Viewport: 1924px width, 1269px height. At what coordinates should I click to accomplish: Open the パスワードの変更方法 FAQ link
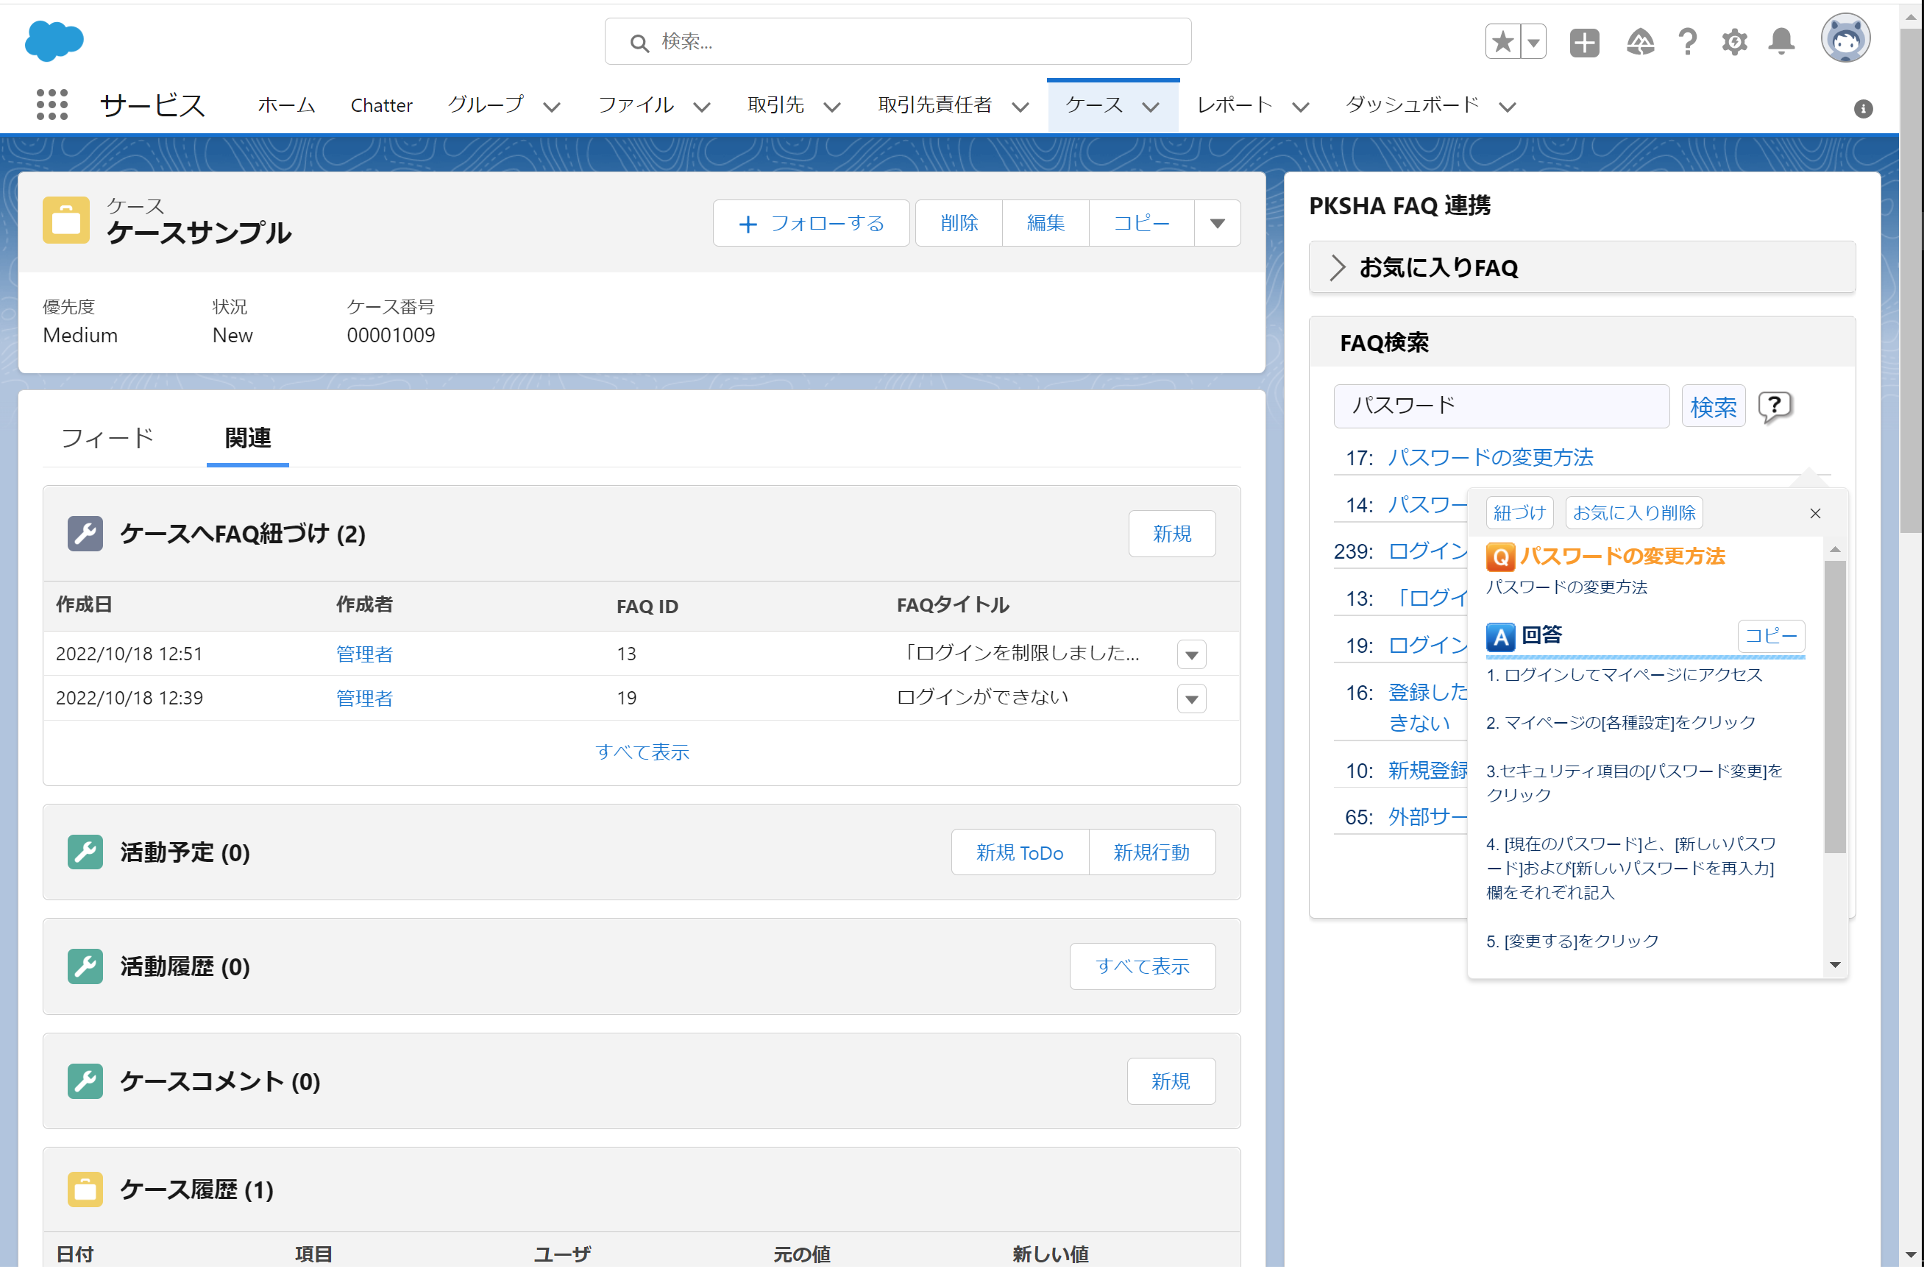1490,457
